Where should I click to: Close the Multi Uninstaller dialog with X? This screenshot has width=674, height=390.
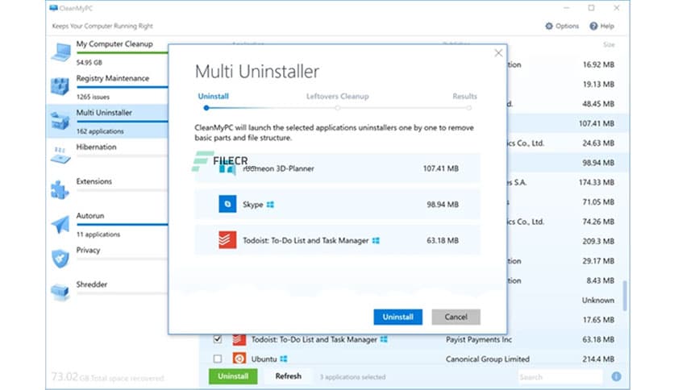coord(498,53)
